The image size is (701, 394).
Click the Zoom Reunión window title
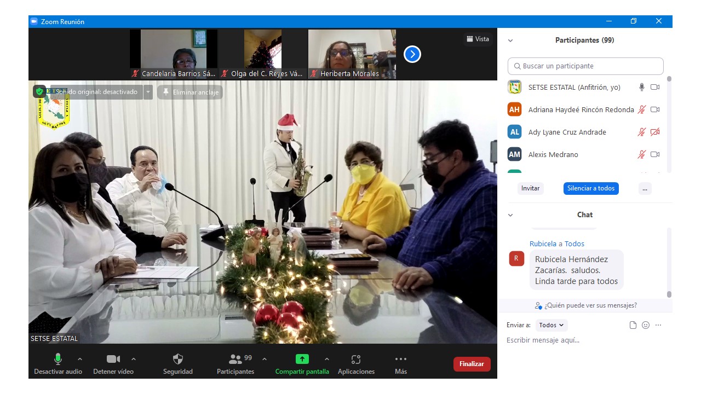tap(62, 22)
